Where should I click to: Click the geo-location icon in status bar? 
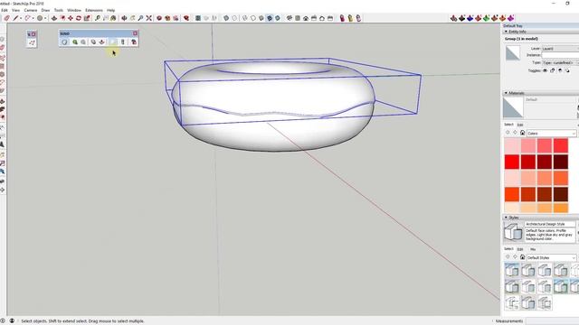click(x=2, y=321)
